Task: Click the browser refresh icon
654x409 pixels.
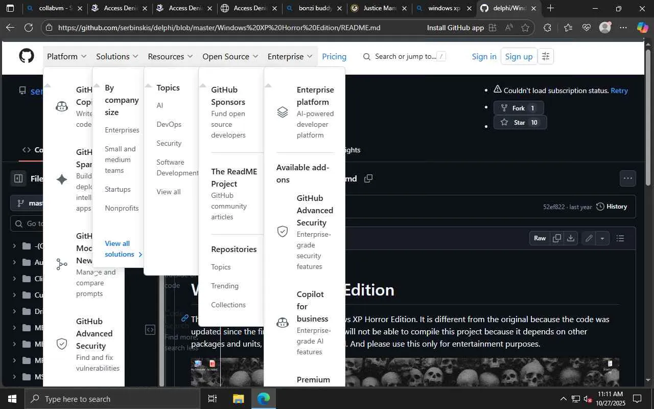Action: (x=29, y=28)
